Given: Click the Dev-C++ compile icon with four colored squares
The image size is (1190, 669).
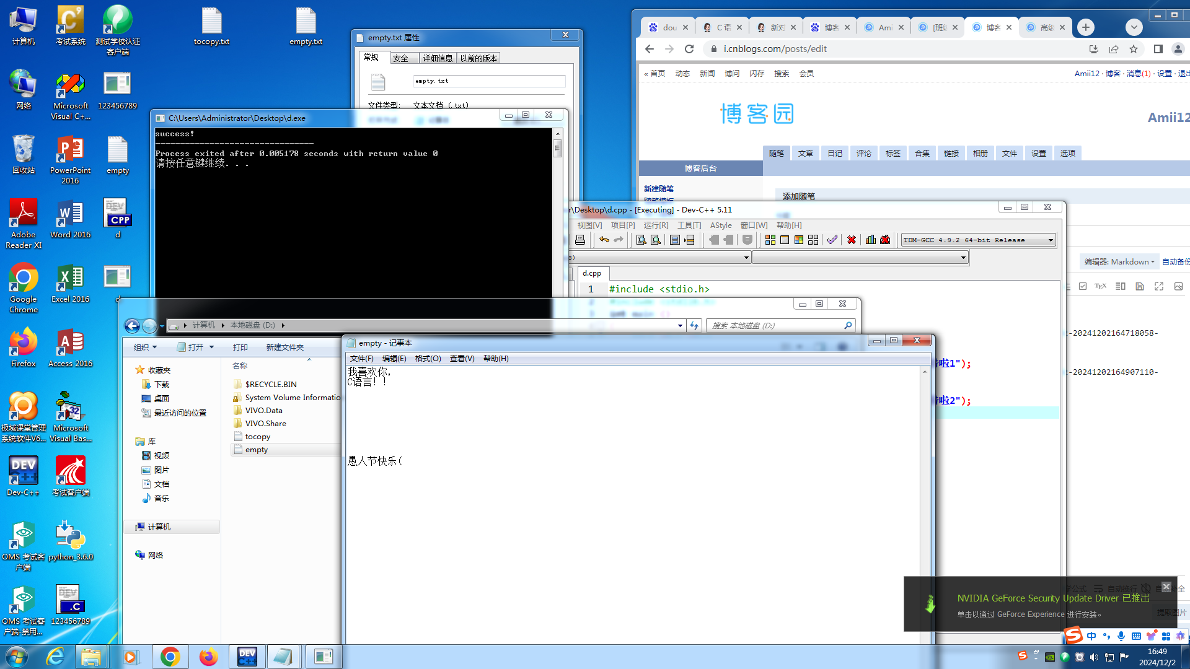Looking at the screenshot, I should 770,240.
